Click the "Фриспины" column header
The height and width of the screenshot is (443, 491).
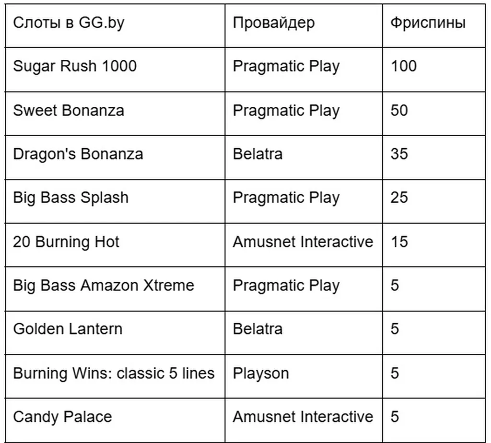(x=428, y=23)
